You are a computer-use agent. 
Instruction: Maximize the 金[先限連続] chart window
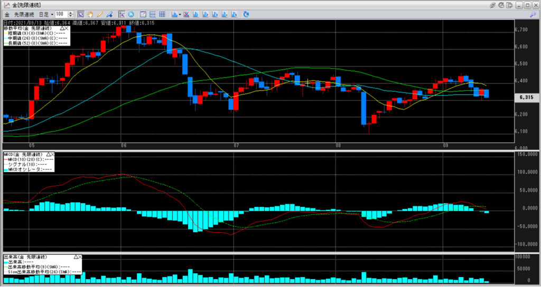pyautogui.click(x=527, y=5)
